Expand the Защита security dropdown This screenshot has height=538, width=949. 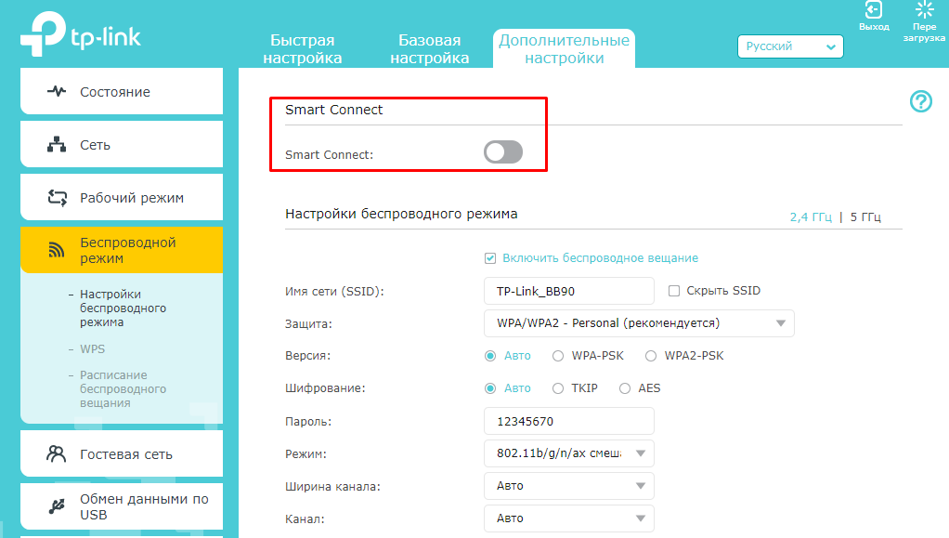point(639,323)
